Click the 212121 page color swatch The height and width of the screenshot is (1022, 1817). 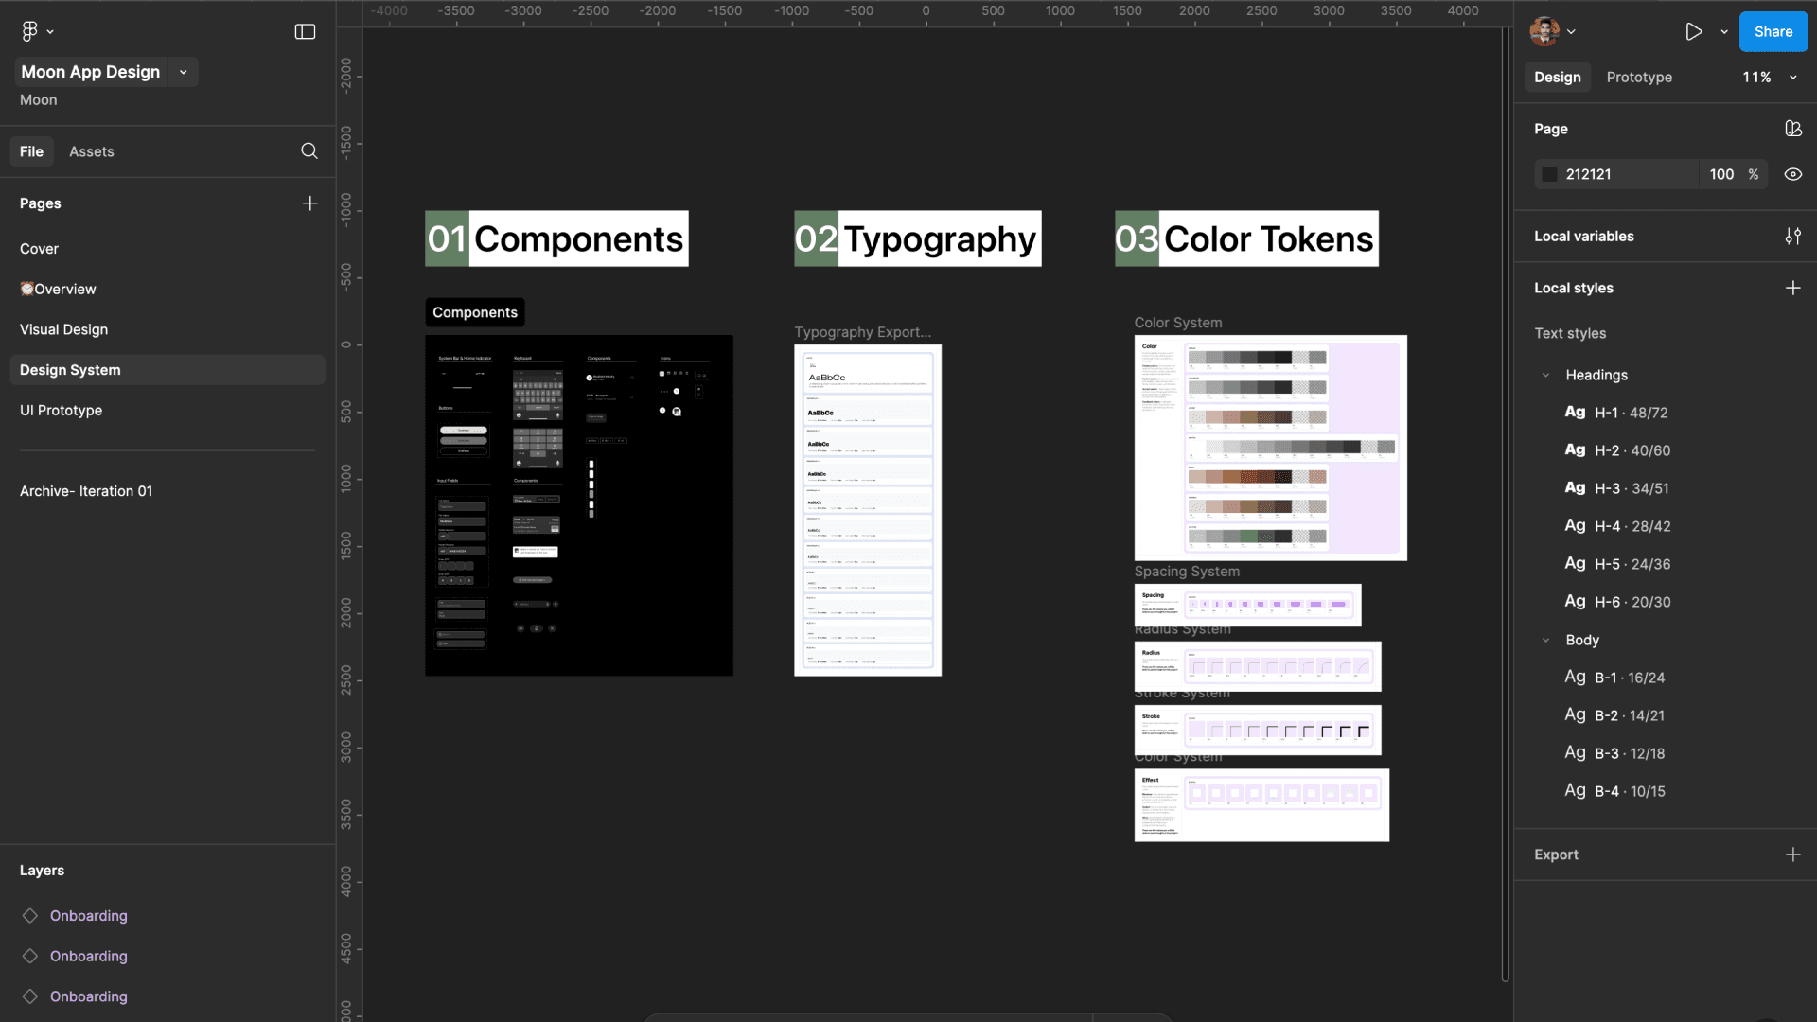pos(1549,174)
